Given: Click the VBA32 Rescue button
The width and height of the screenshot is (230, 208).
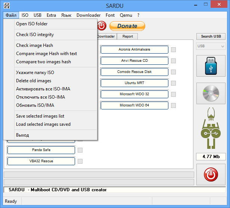Looking at the screenshot, I should 41,161.
